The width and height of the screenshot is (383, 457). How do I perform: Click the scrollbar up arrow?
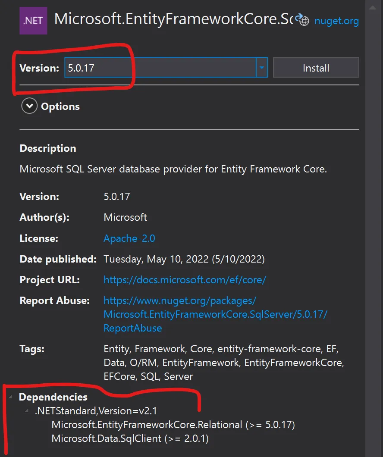tap(373, 8)
